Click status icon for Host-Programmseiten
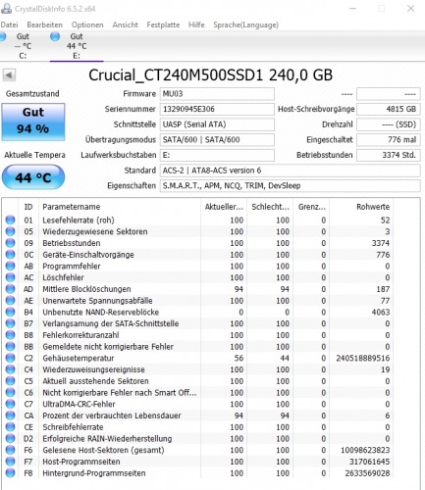The image size is (425, 490). (x=11, y=462)
